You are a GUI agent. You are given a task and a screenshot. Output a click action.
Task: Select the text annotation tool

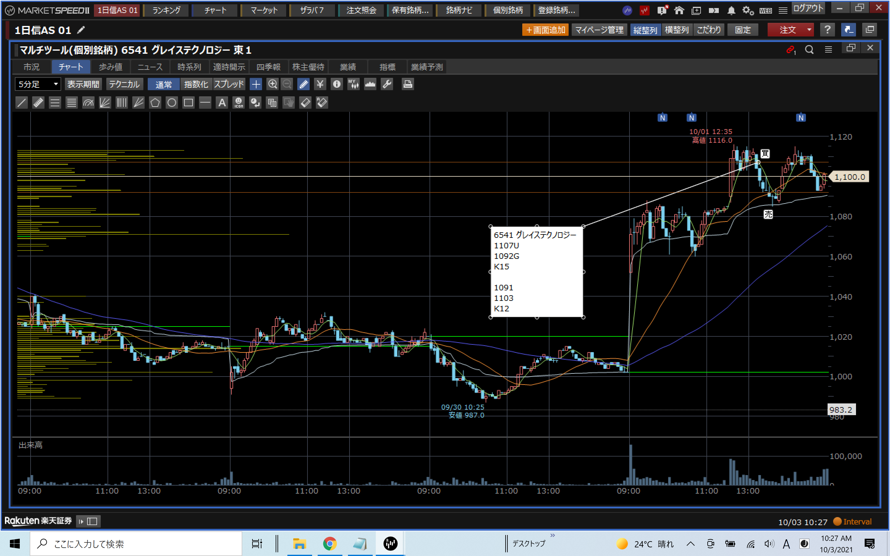[222, 103]
